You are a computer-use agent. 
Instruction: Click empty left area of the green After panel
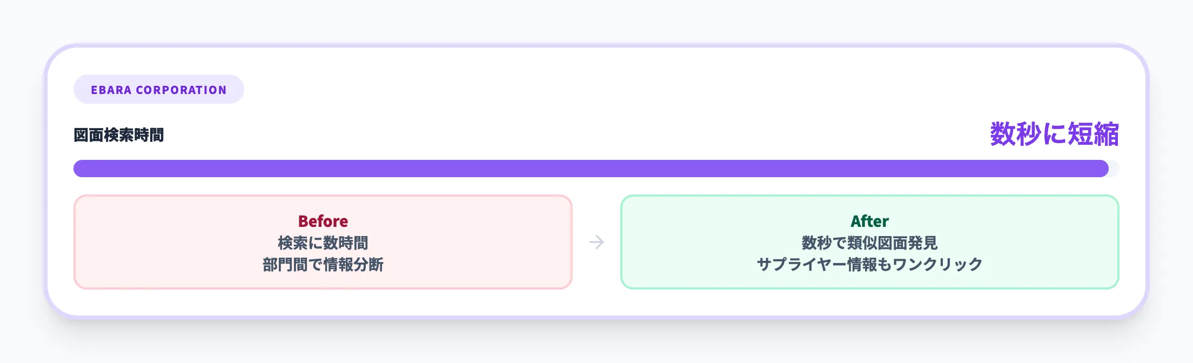coord(681,242)
